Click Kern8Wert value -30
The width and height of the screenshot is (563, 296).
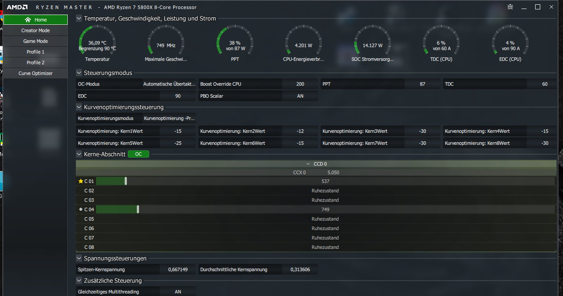[x=545, y=143]
